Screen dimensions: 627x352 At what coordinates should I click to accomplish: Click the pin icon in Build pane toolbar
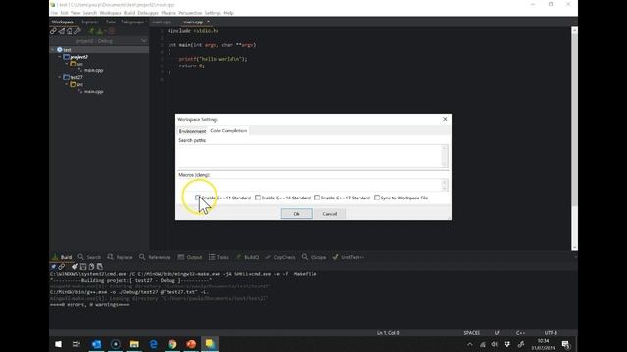pyautogui.click(x=53, y=267)
